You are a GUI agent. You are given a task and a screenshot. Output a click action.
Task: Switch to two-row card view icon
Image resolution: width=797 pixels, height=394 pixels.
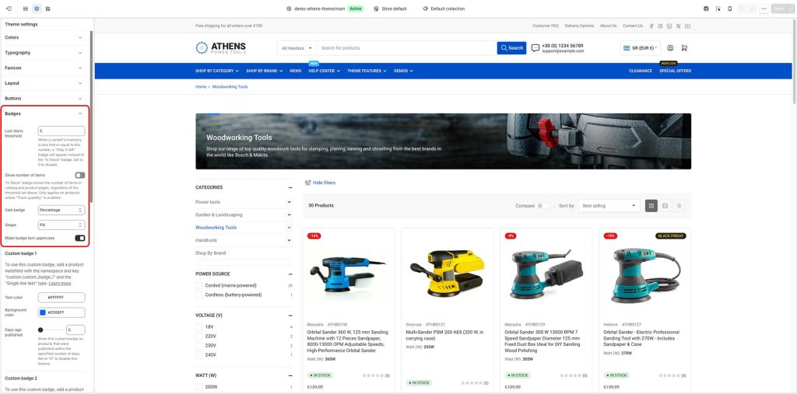665,206
